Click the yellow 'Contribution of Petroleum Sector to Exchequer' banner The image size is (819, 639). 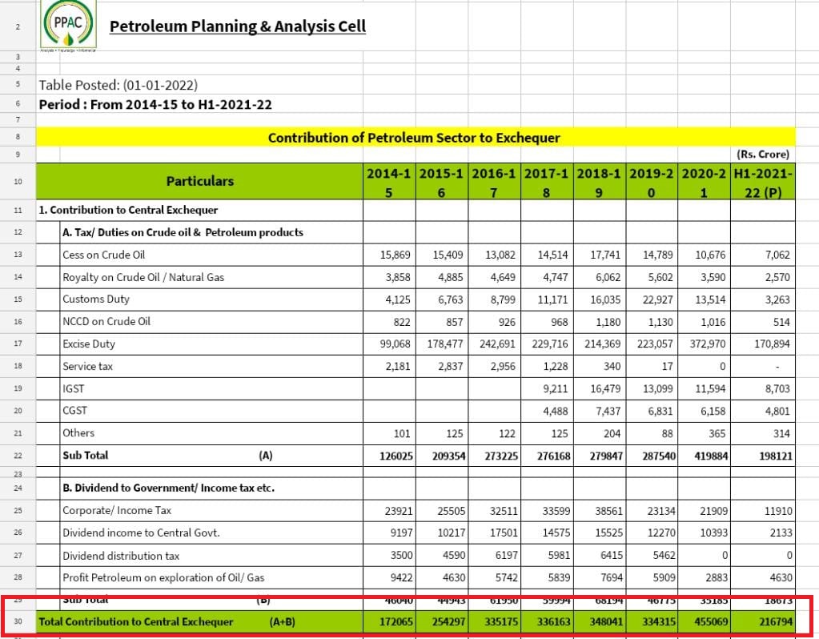coord(416,138)
